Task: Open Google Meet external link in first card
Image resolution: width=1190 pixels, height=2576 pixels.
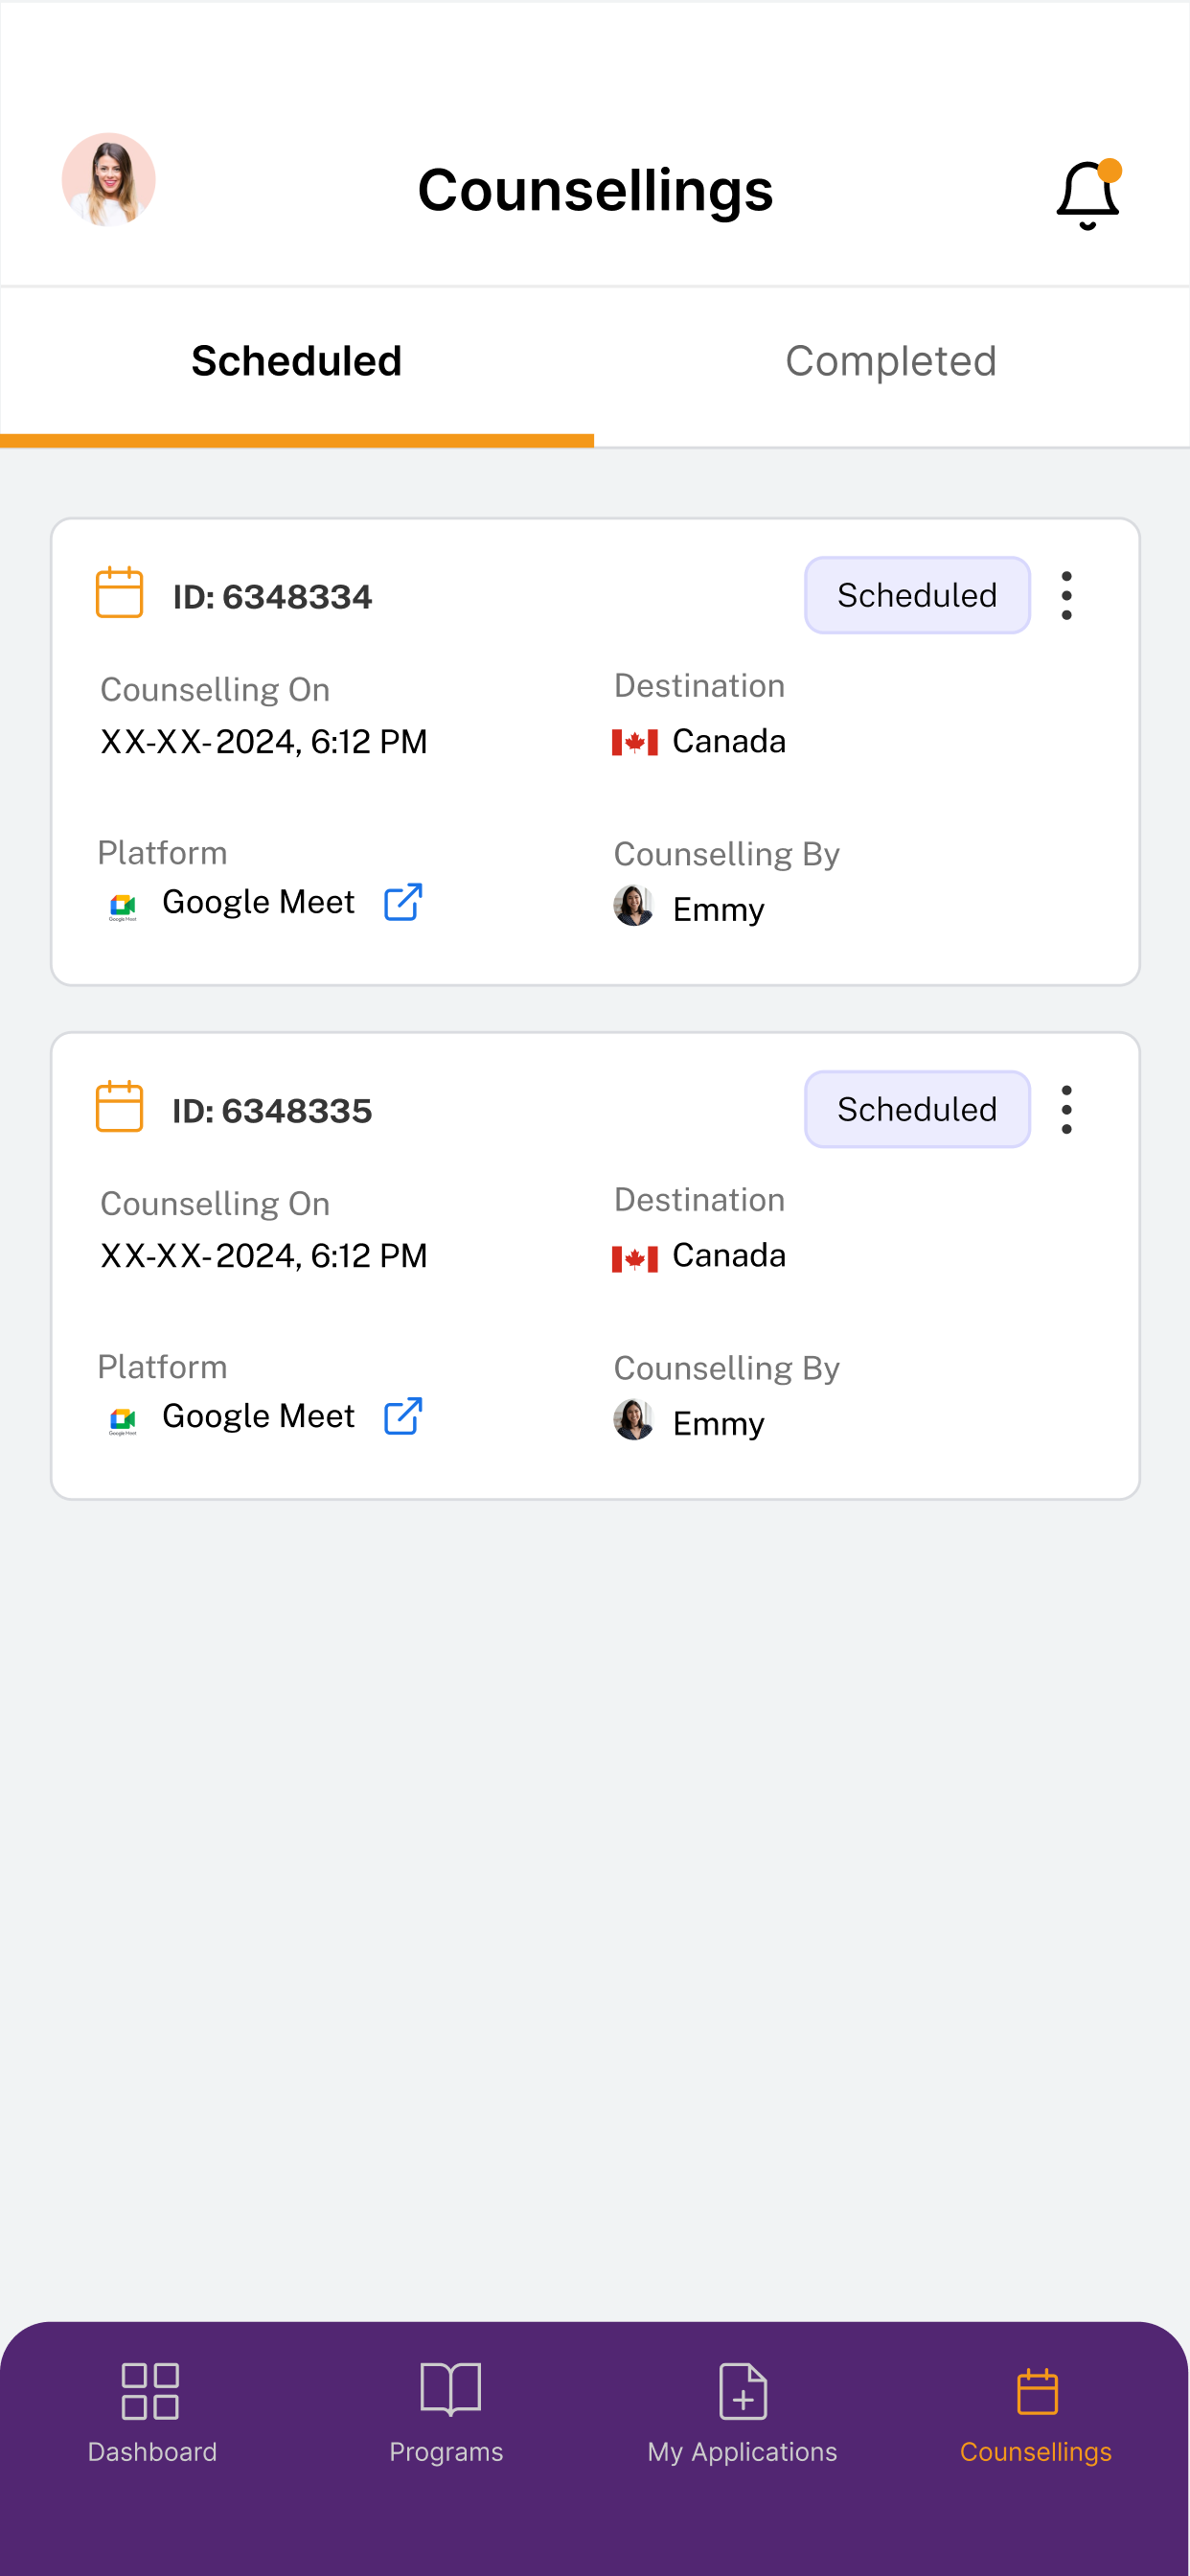Action: 404,902
